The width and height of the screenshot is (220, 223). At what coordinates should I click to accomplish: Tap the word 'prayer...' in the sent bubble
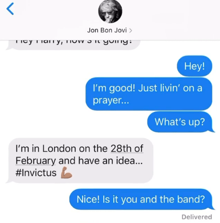click(111, 101)
